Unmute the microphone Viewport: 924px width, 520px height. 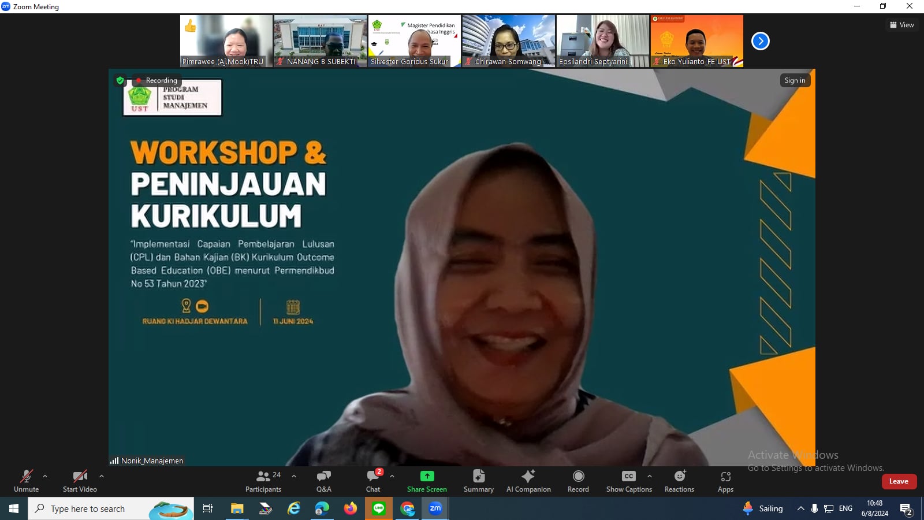pos(27,481)
